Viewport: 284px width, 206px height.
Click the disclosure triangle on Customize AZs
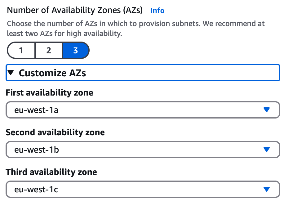(x=10, y=73)
